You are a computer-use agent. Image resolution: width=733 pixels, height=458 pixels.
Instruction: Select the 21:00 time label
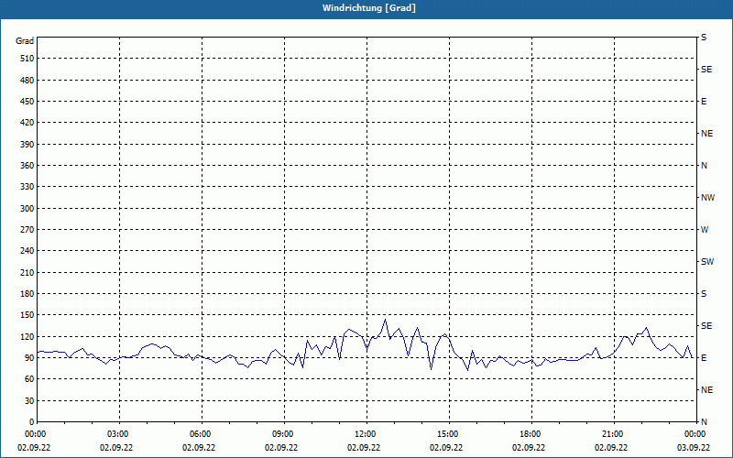point(614,434)
